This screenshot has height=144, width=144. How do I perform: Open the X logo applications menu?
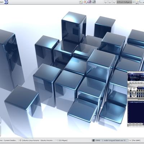pos(6,2)
